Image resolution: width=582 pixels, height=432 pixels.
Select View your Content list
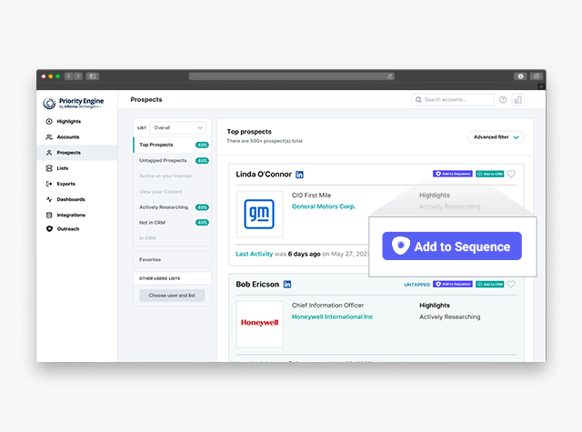coord(161,192)
